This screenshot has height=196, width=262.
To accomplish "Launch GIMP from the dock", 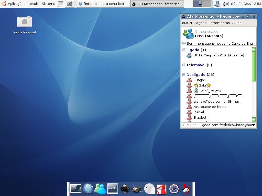I will [137, 189].
